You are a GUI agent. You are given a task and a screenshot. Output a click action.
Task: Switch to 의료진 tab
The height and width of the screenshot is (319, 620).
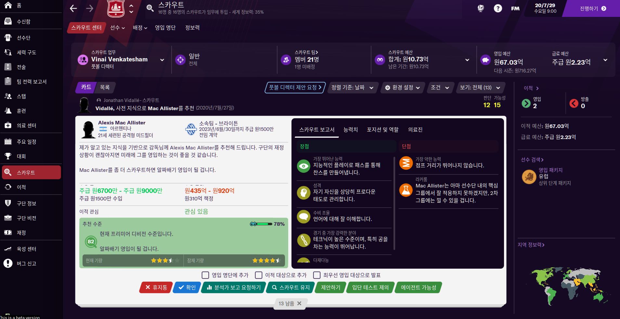tap(415, 130)
